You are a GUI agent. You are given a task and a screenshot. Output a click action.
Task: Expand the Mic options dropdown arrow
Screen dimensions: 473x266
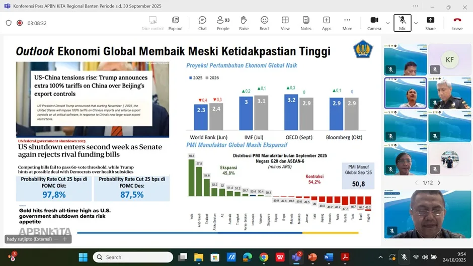tap(416, 23)
